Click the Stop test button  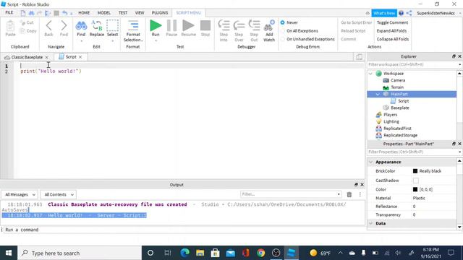[x=205, y=26]
